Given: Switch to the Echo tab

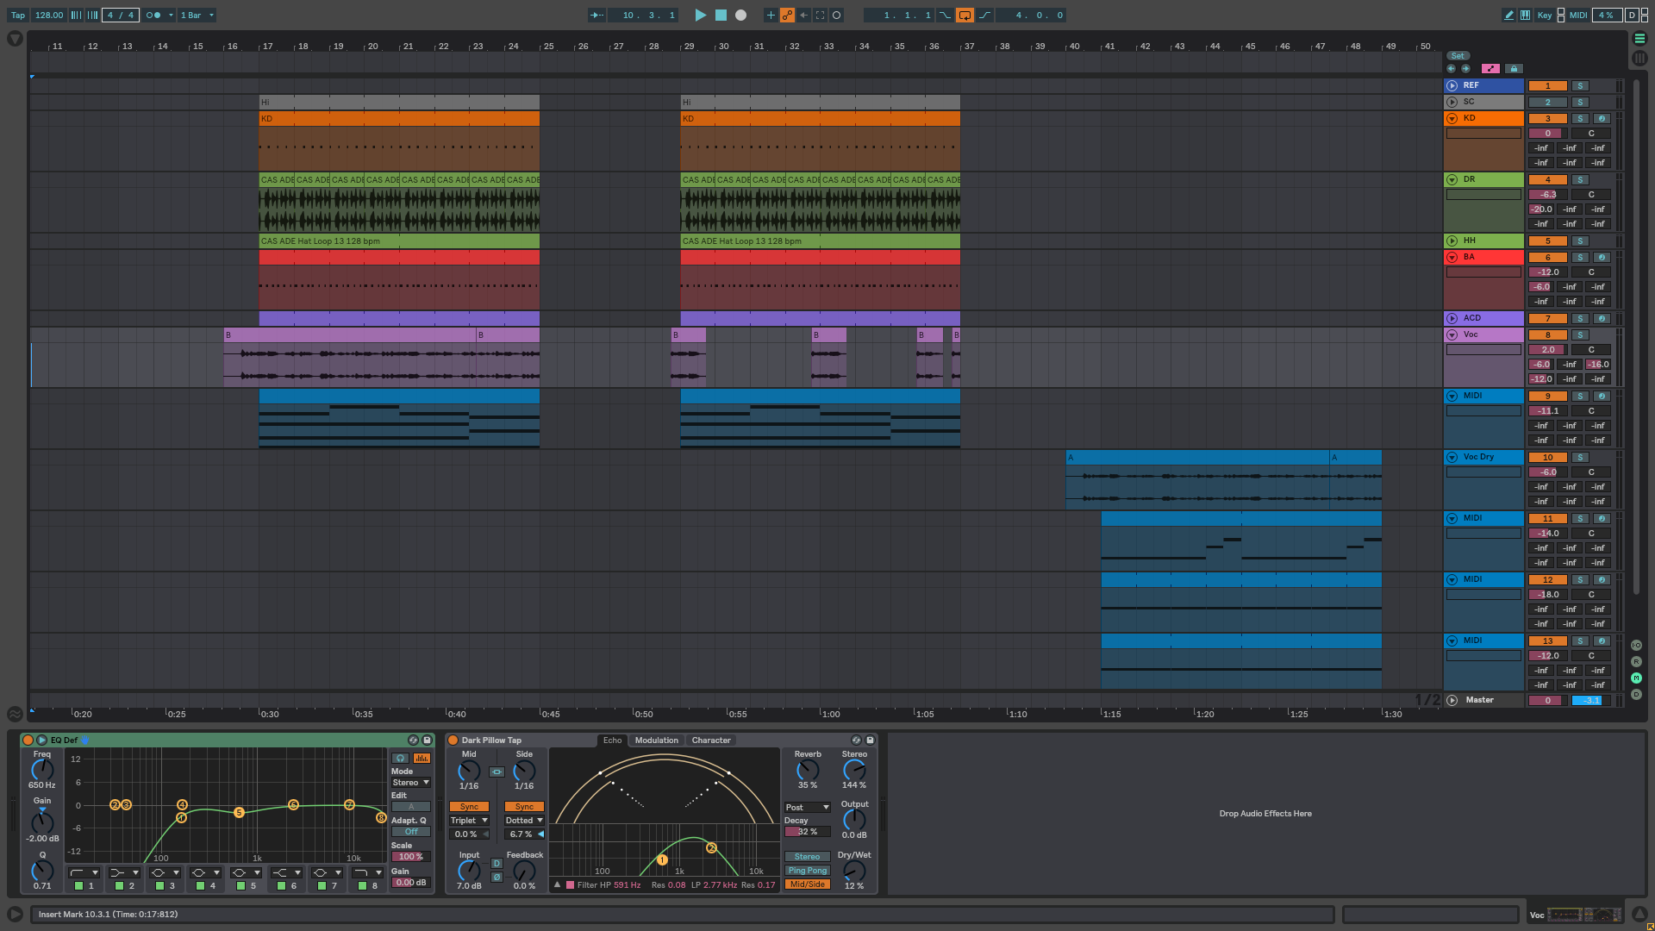Looking at the screenshot, I should 612,740.
